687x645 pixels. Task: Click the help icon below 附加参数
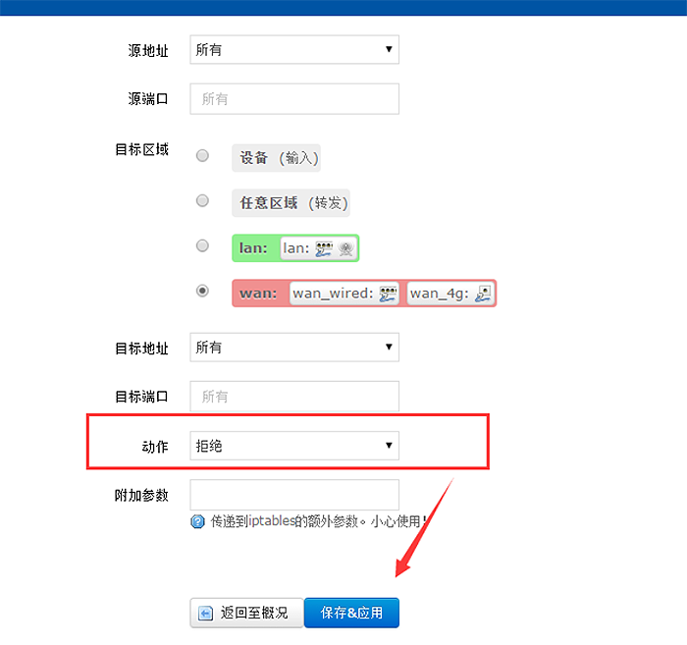coord(197,522)
